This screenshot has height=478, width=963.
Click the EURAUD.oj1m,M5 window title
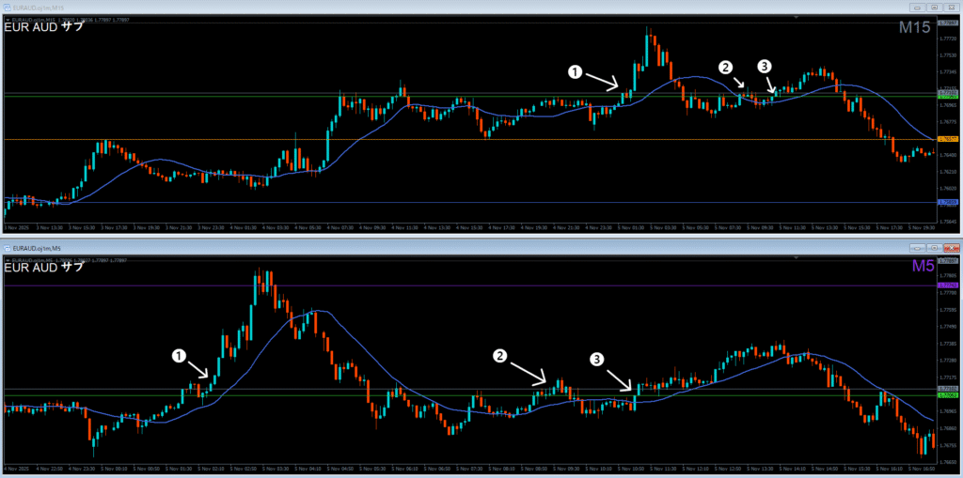tap(35, 248)
